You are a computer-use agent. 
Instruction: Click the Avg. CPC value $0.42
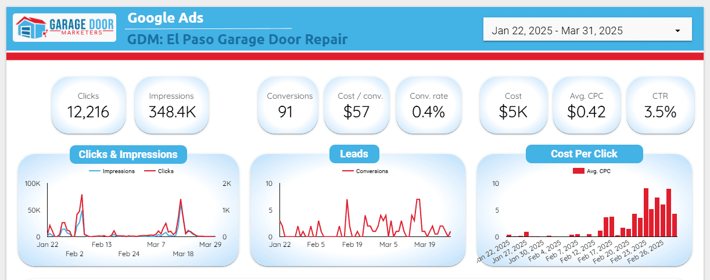tap(586, 112)
